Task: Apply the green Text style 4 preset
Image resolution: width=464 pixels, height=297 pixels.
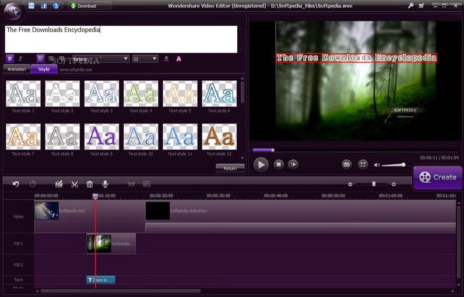Action: click(141, 94)
